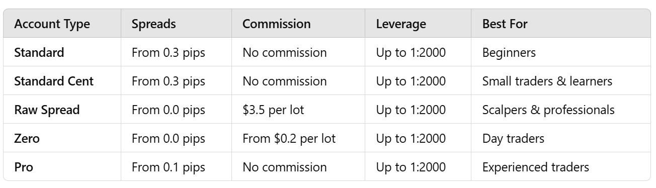Click the Zero account type cell
Image resolution: width=656 pixels, height=188 pixels.
[x=27, y=138]
